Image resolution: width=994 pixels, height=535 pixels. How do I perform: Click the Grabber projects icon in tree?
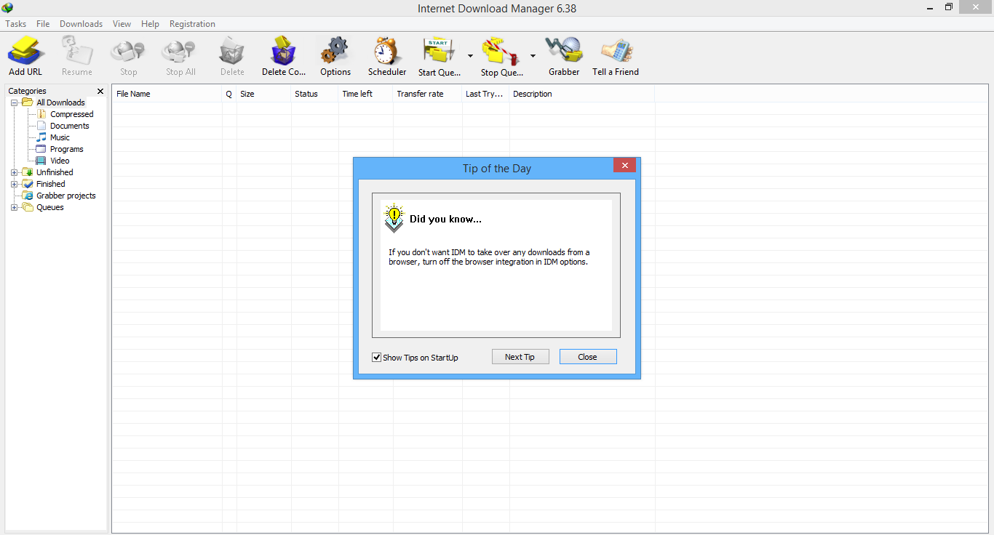click(28, 196)
